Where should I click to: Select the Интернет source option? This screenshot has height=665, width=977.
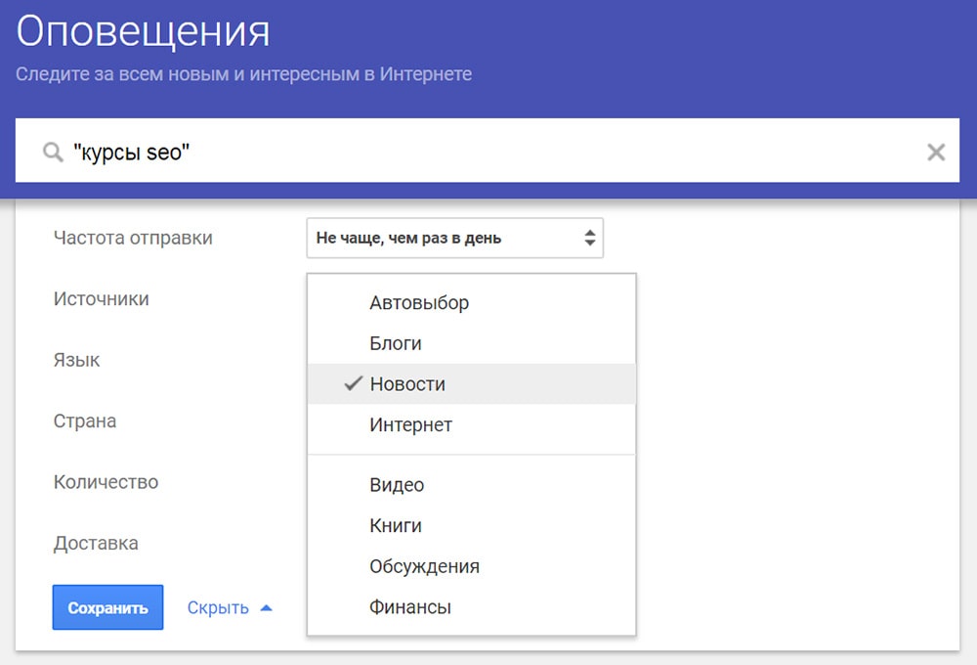(410, 425)
